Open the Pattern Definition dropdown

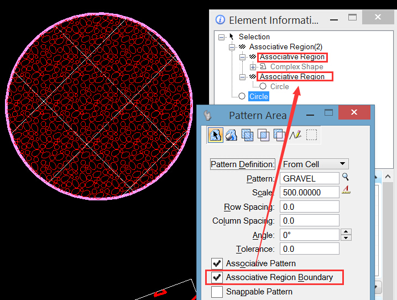coord(314,164)
